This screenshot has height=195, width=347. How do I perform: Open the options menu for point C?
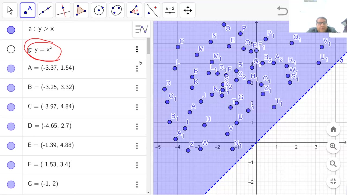(137, 107)
